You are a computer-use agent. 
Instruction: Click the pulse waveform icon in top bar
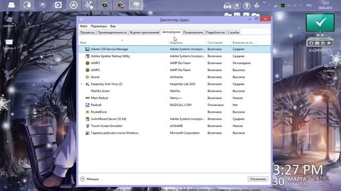click(x=257, y=6)
